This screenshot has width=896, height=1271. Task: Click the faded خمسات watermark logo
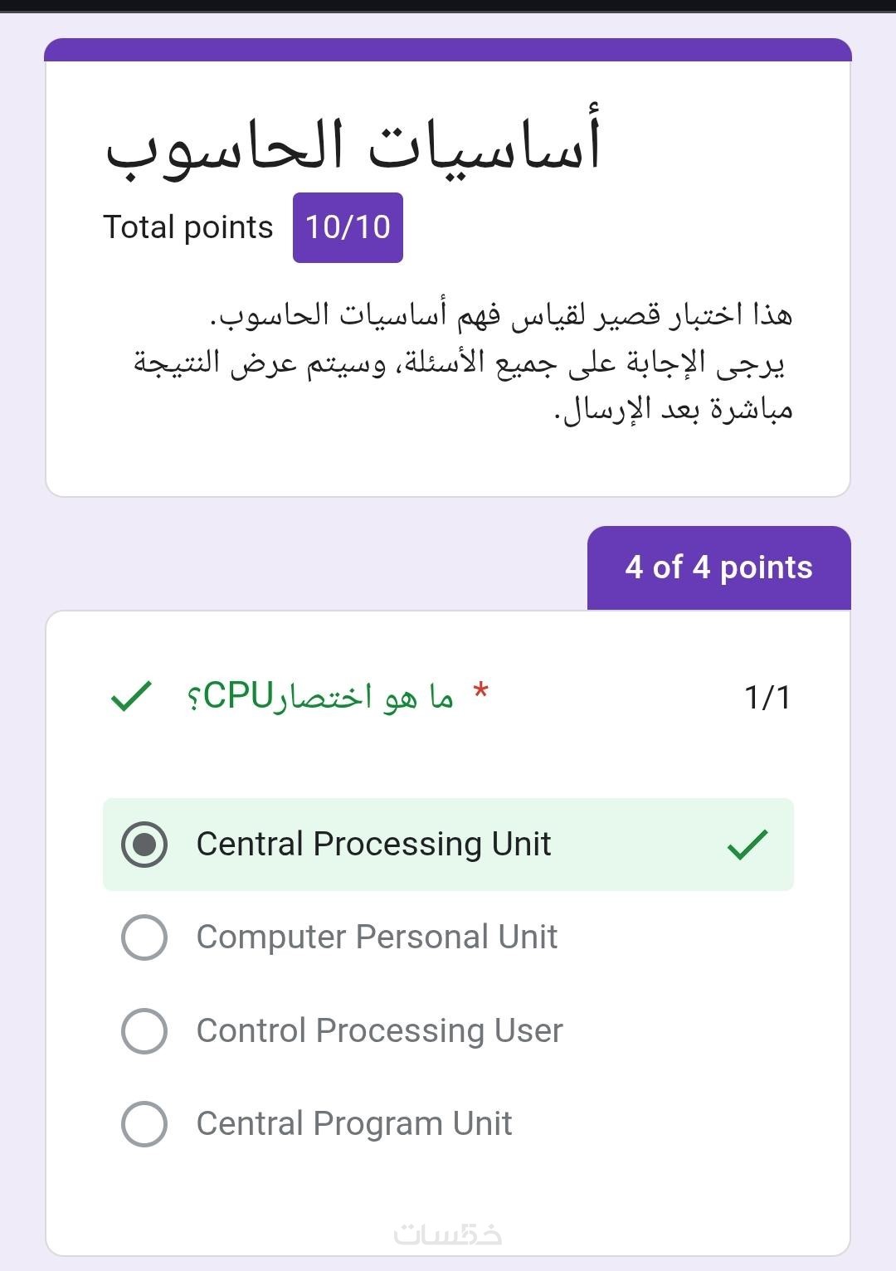[448, 1234]
